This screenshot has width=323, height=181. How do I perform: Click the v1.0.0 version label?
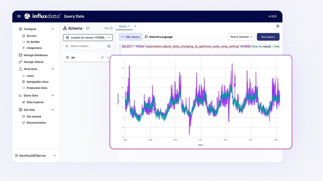[x=272, y=16]
